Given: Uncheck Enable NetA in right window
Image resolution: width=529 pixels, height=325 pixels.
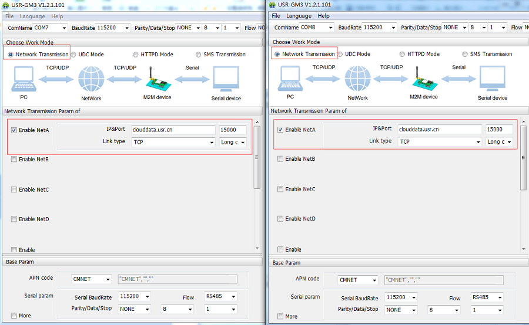Looking at the screenshot, I should [280, 130].
